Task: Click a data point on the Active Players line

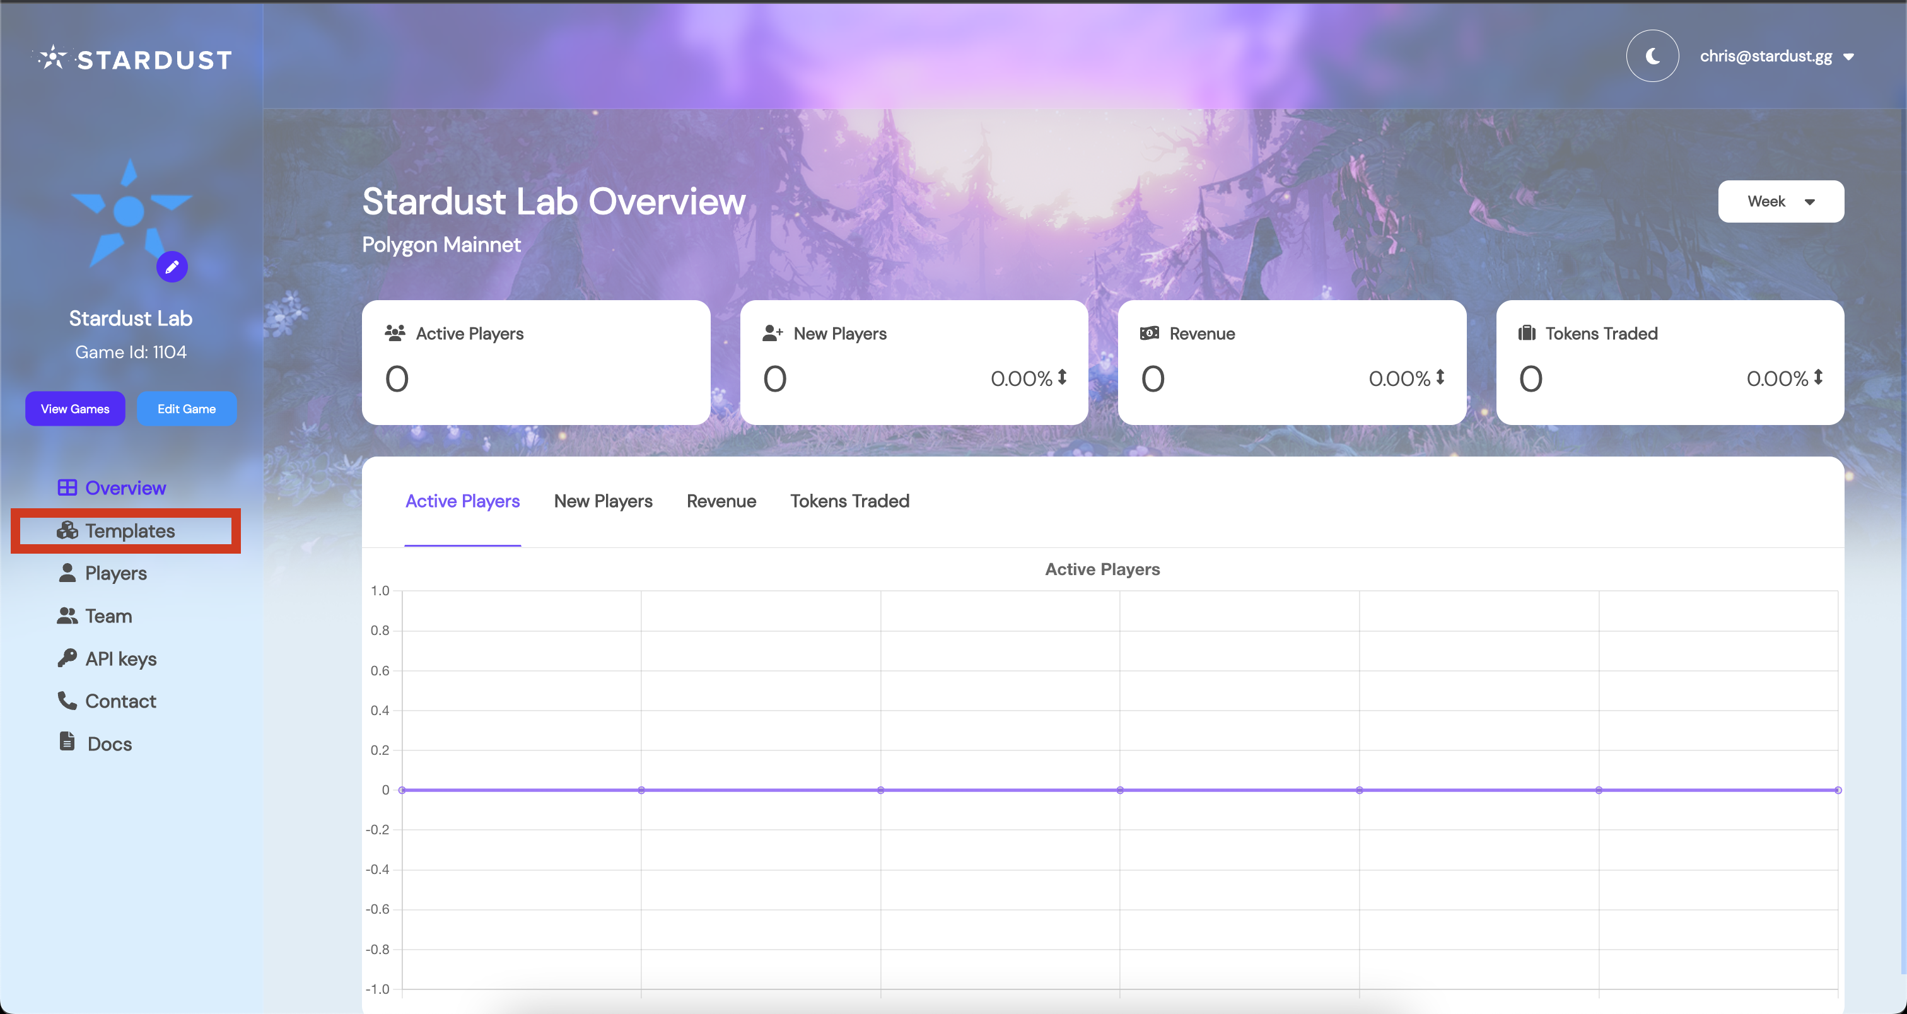Action: tap(880, 789)
